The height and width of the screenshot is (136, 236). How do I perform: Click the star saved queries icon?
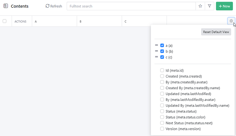tap(200, 6)
